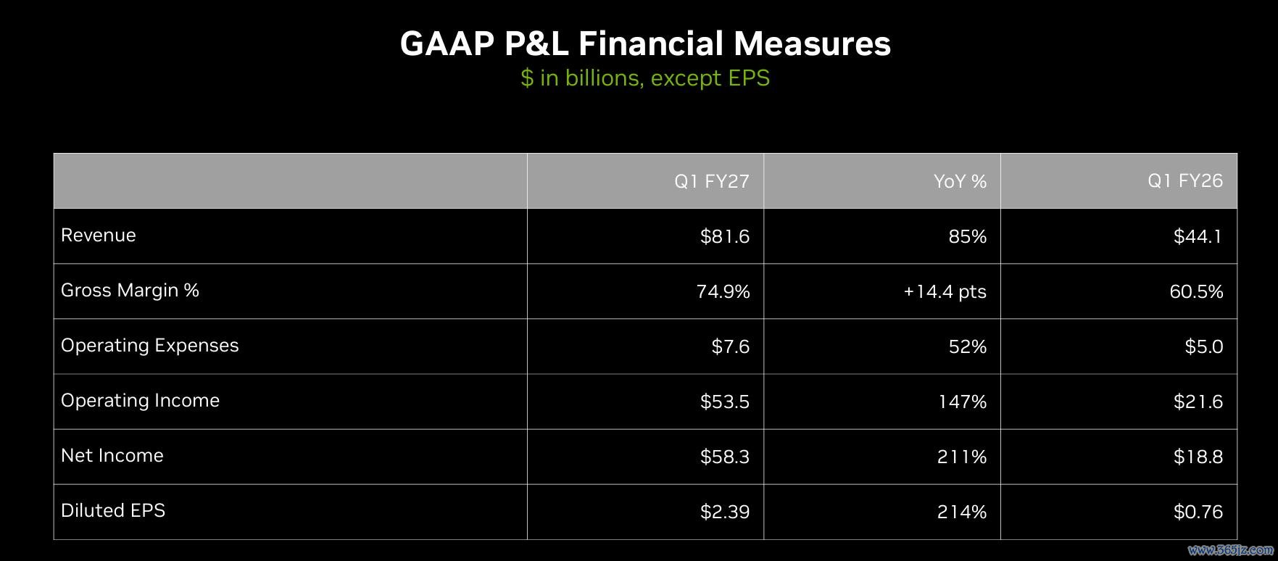The image size is (1278, 561).
Task: Select the 85% revenue growth cell
Action: (x=968, y=236)
